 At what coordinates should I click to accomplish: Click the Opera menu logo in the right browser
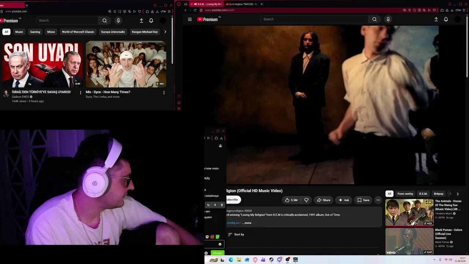pyautogui.click(x=179, y=4)
